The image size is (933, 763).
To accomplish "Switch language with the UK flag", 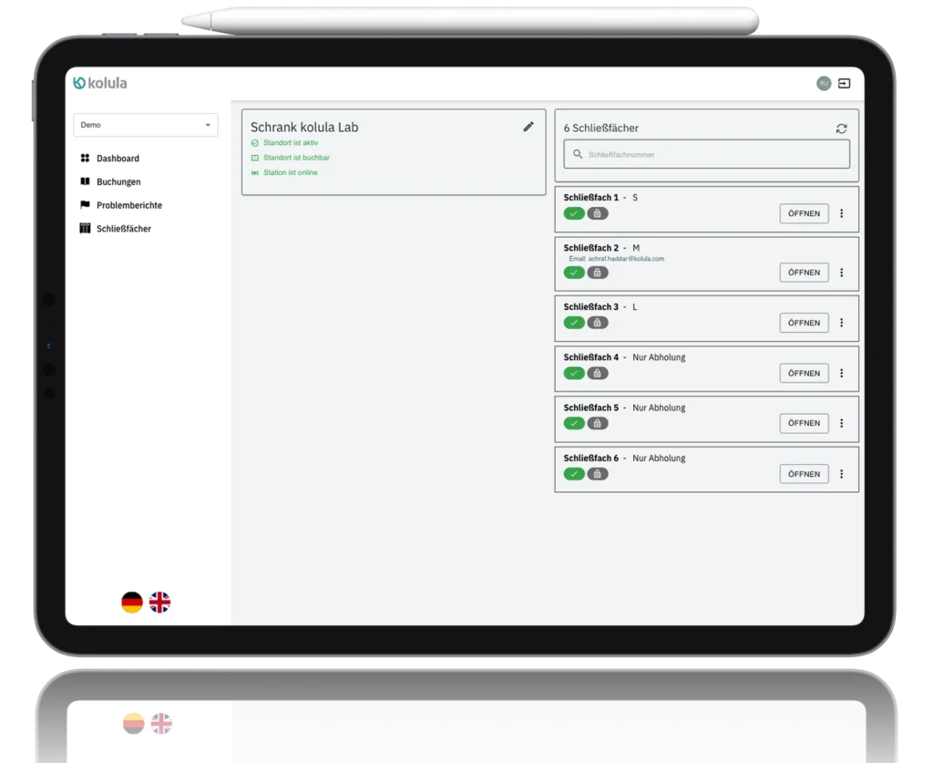I will 159,602.
